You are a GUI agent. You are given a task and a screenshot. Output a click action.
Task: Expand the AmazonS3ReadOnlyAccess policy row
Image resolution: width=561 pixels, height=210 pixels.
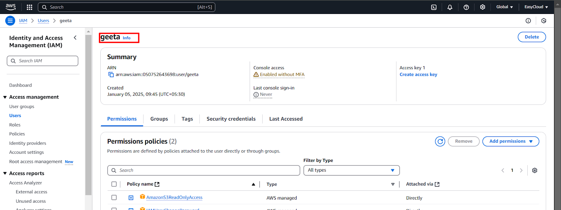(131, 198)
